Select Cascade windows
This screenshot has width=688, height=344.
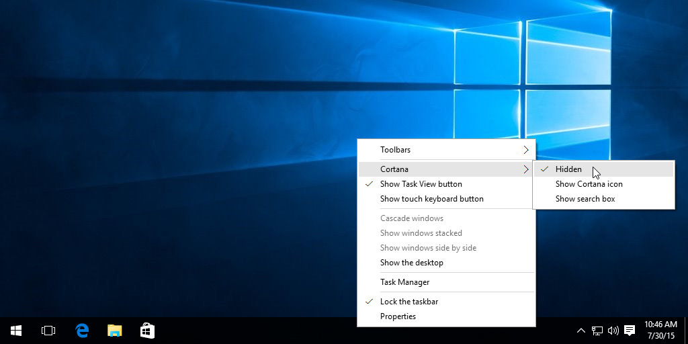[447, 218]
